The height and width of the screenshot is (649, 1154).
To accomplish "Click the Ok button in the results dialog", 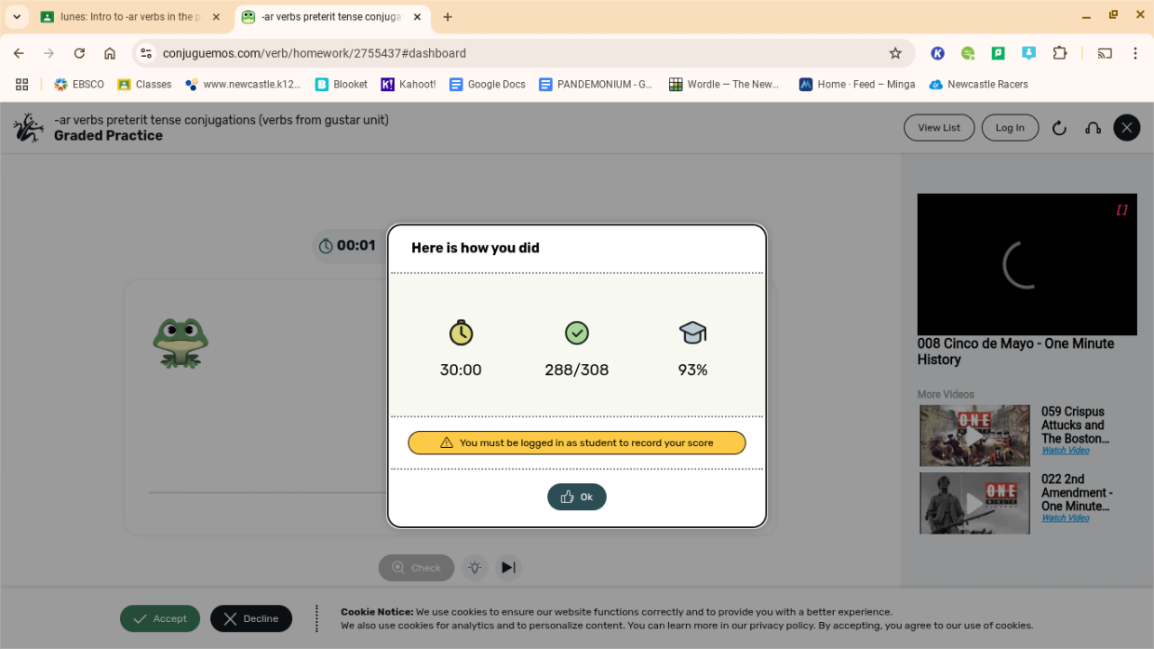I will pyautogui.click(x=577, y=497).
